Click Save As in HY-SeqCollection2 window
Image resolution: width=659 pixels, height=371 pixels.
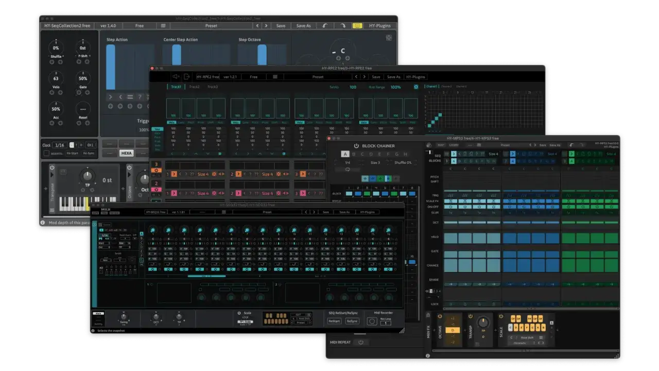pyautogui.click(x=303, y=25)
